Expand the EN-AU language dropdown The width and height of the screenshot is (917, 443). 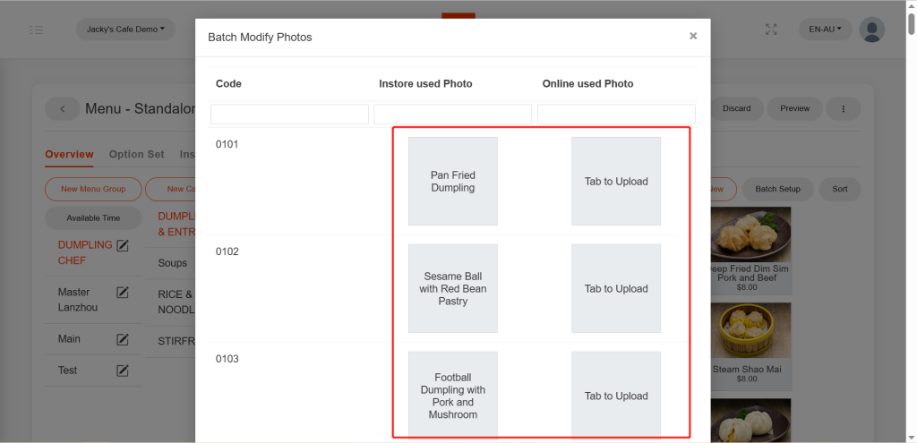pos(825,30)
